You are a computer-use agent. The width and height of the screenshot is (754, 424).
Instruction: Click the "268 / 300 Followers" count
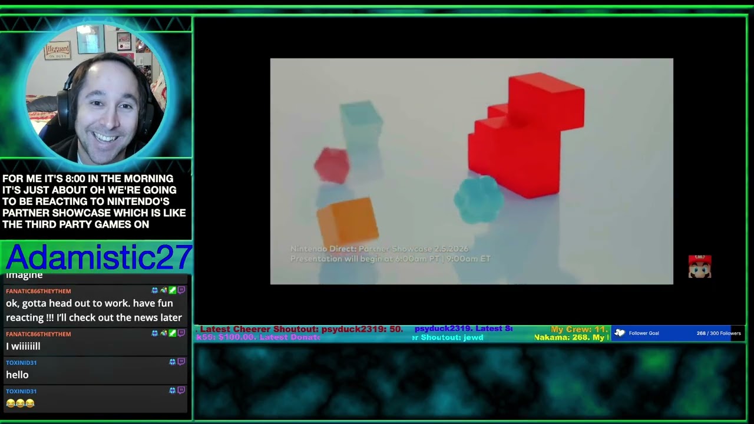[719, 333]
